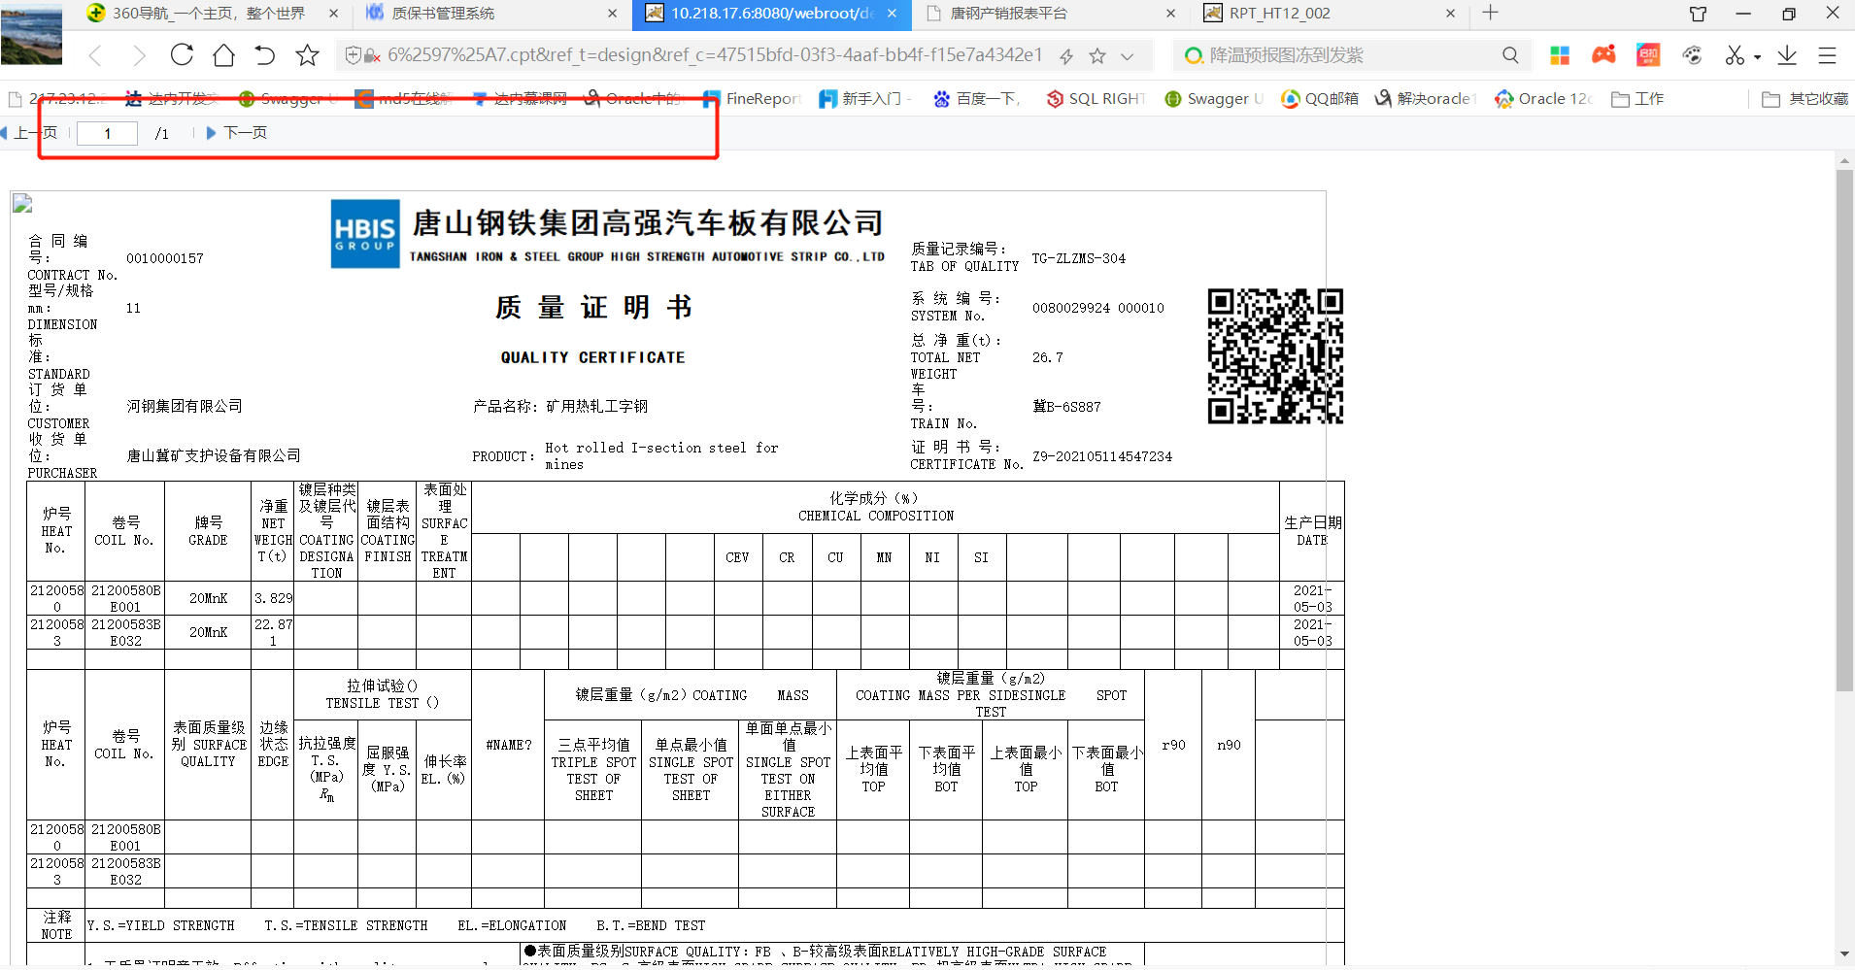Image resolution: width=1855 pixels, height=970 pixels.
Task: Open the Oracle 12c bookmark
Action: [x=1544, y=99]
